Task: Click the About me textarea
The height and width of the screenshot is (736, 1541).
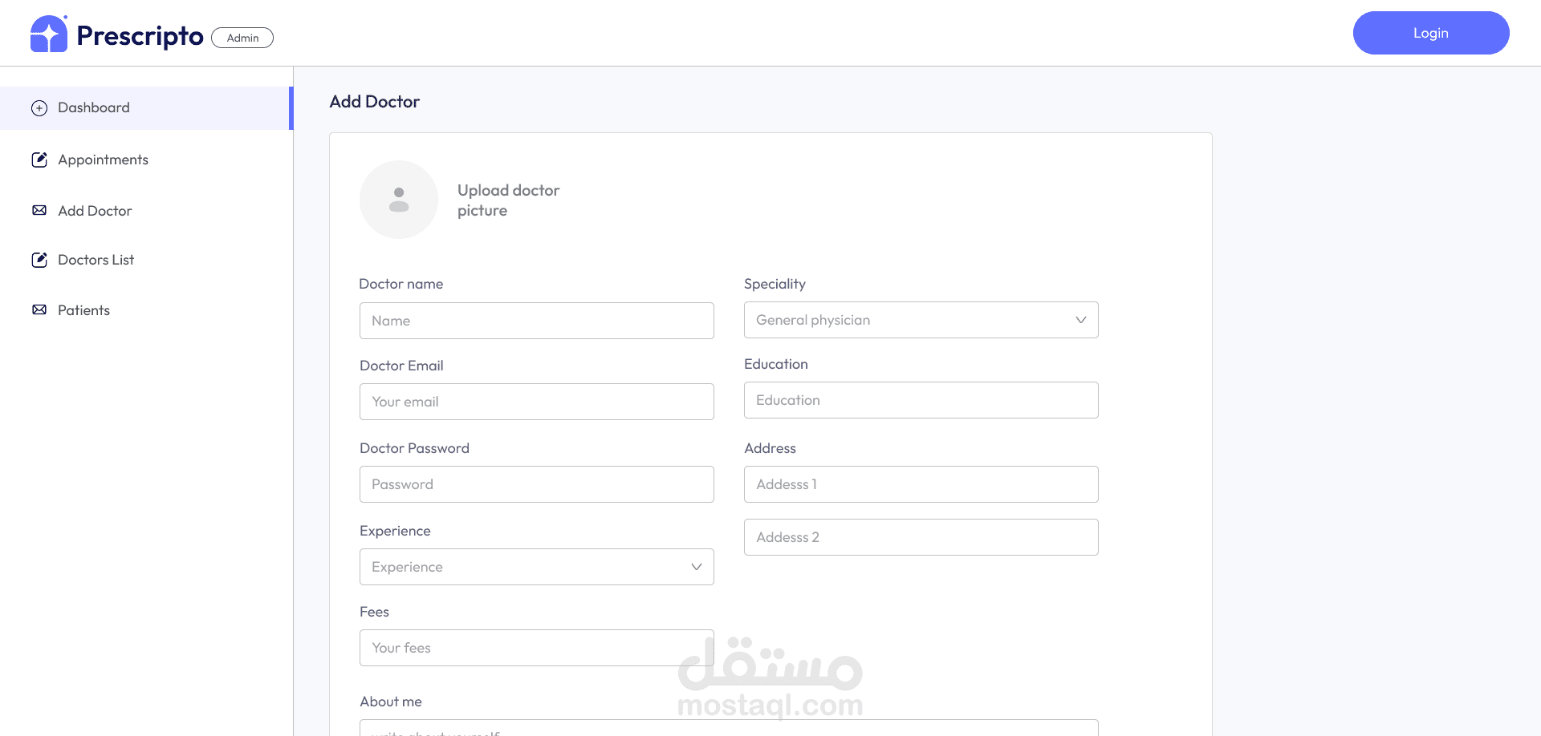Action: click(x=729, y=728)
